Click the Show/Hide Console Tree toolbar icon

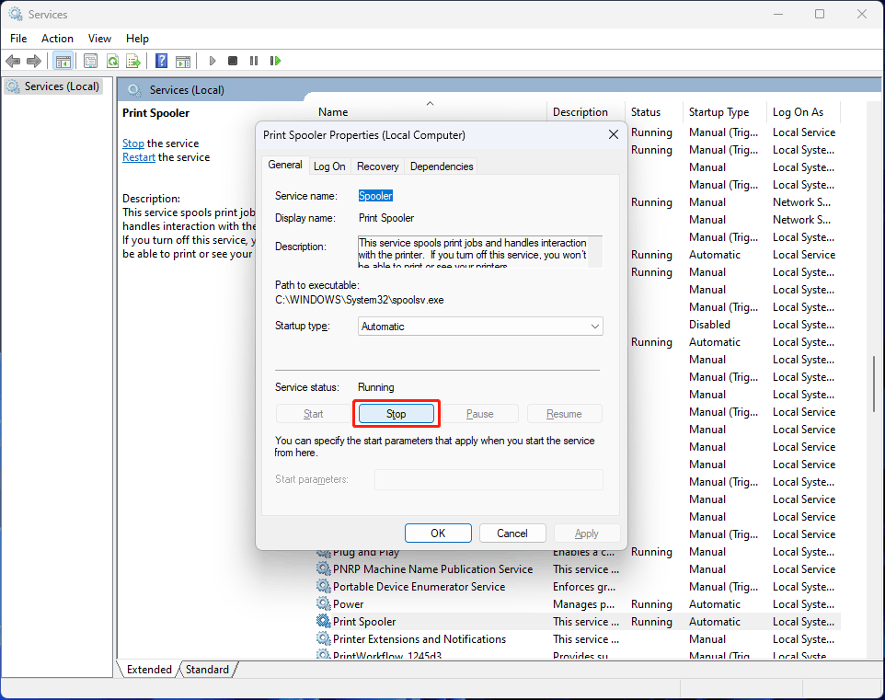pyautogui.click(x=63, y=61)
